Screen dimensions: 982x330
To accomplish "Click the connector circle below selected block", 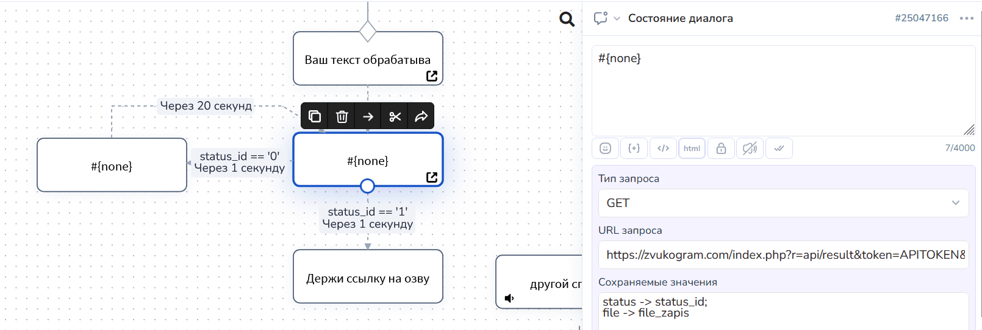I will tap(367, 186).
